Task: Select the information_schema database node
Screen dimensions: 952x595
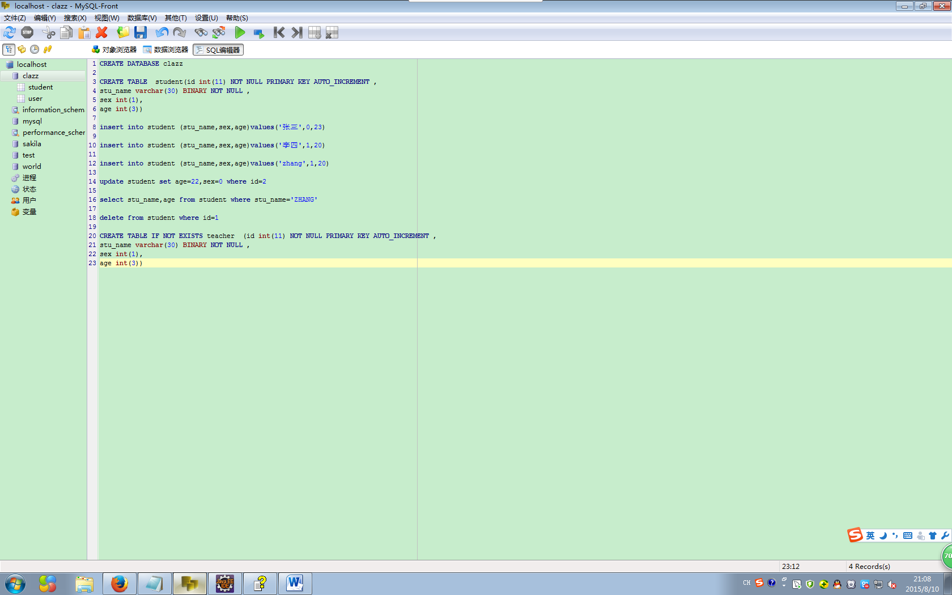Action: [53, 110]
